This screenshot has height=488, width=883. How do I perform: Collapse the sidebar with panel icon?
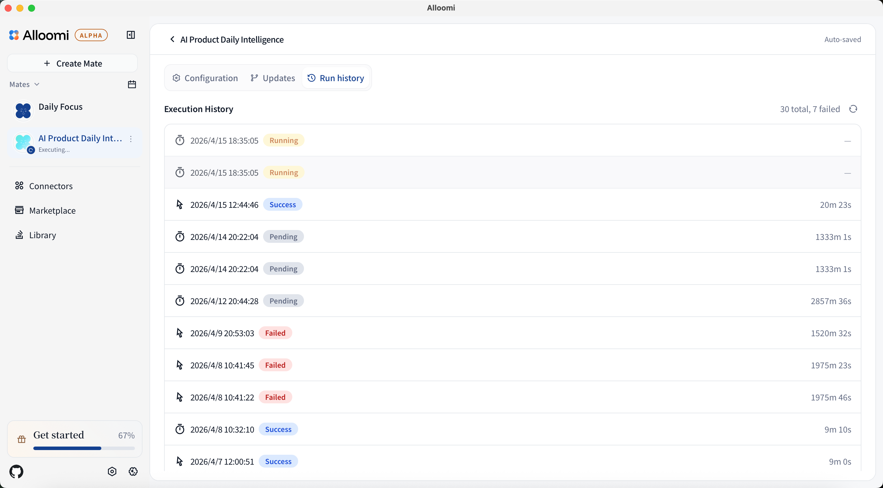[131, 35]
